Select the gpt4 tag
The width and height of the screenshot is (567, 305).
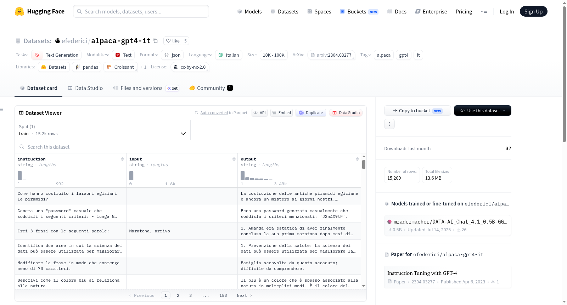pos(404,55)
